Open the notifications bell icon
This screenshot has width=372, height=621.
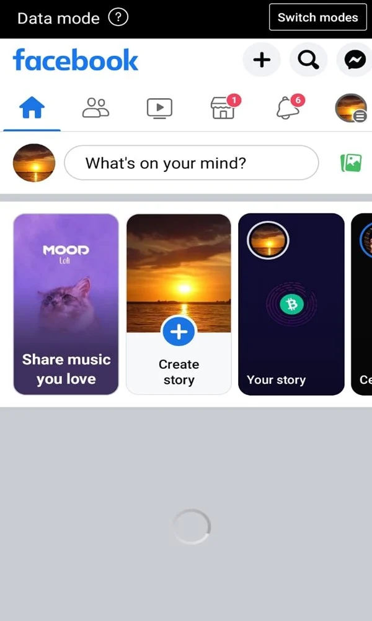pyautogui.click(x=288, y=107)
